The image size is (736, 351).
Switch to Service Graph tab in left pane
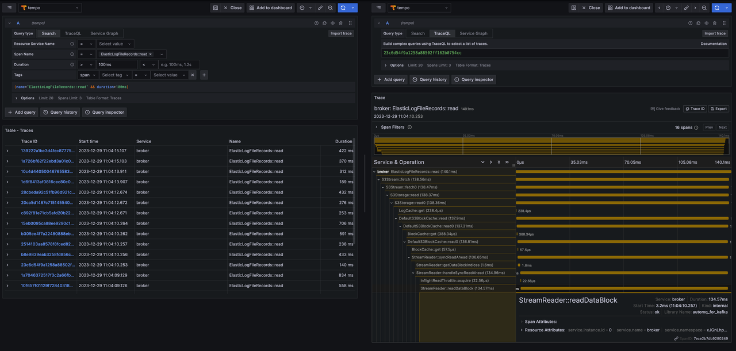coord(104,33)
